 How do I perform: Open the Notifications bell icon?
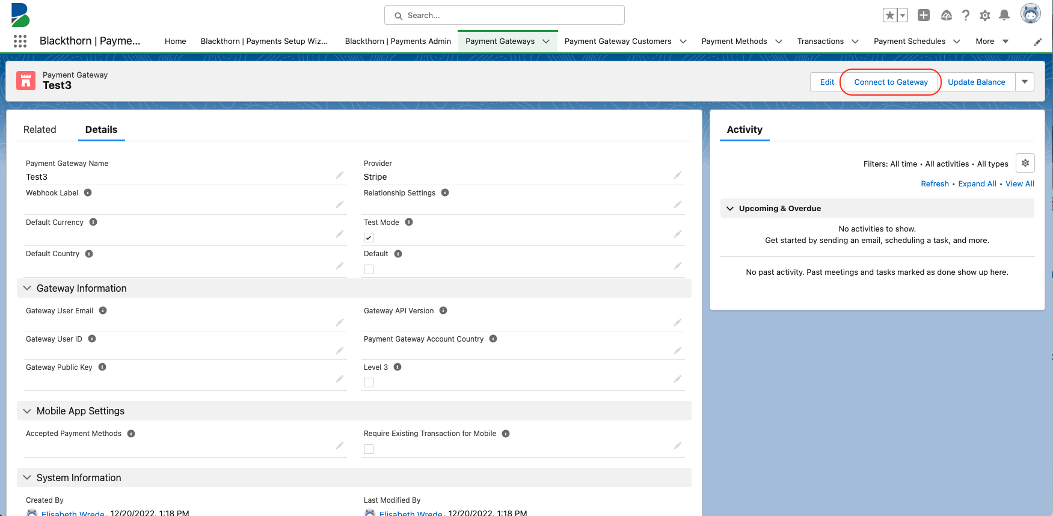(x=1004, y=15)
